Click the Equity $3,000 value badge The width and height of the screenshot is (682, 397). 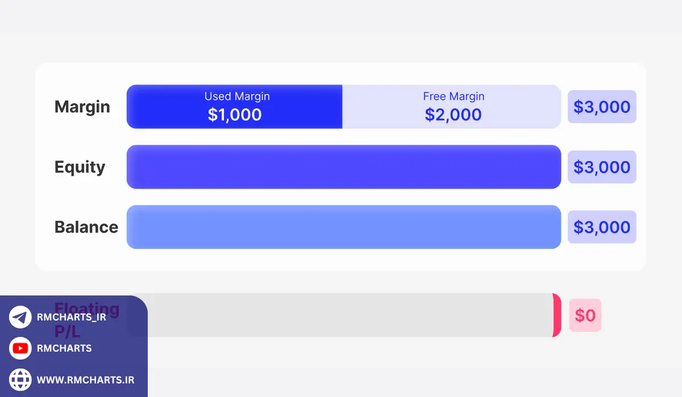click(x=602, y=167)
